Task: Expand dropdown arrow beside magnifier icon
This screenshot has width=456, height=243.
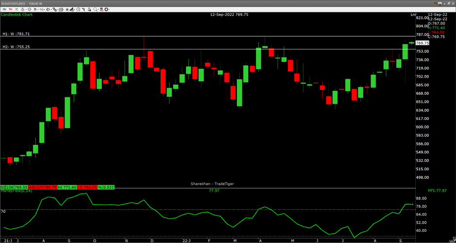Action: click(98, 10)
